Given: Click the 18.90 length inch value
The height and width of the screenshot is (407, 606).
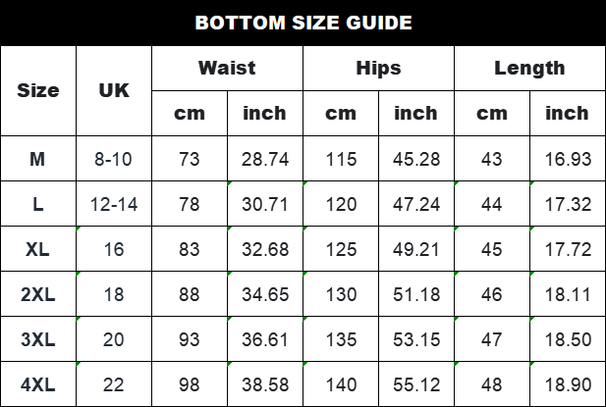Looking at the screenshot, I should coord(567,383).
